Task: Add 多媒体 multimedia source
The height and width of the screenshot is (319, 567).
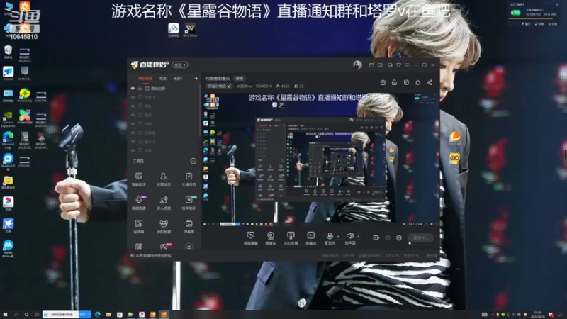Action: [x=310, y=238]
